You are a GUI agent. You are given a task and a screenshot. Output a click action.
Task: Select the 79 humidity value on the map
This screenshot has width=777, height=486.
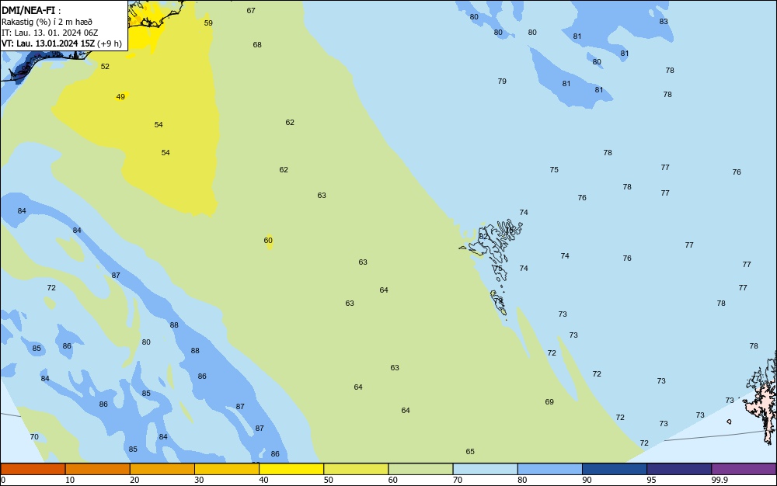tap(502, 82)
